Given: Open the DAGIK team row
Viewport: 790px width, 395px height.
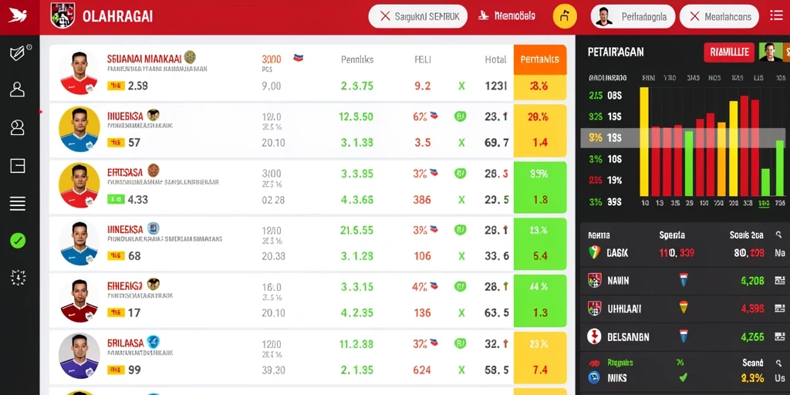Looking at the screenshot, I should (685, 252).
